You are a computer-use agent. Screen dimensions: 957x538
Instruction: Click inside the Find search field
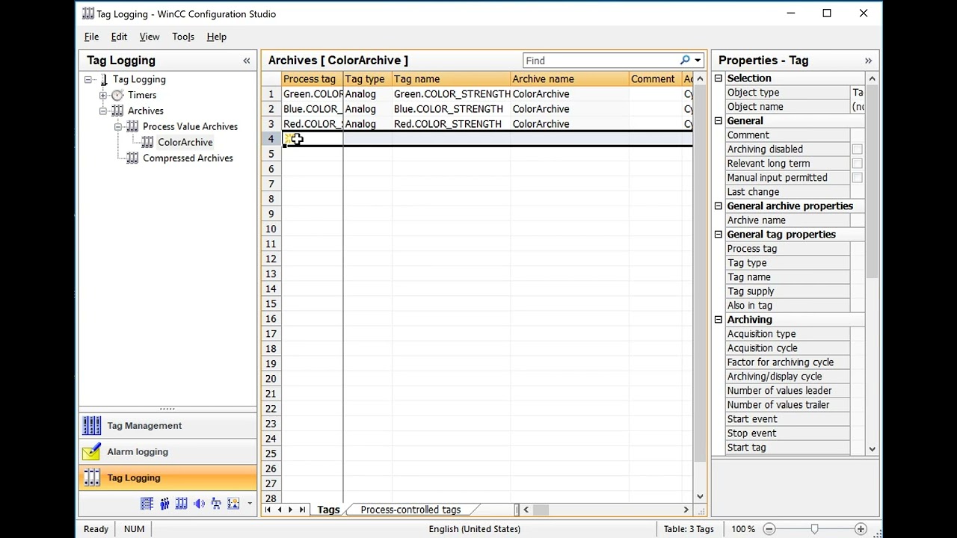[x=600, y=61]
